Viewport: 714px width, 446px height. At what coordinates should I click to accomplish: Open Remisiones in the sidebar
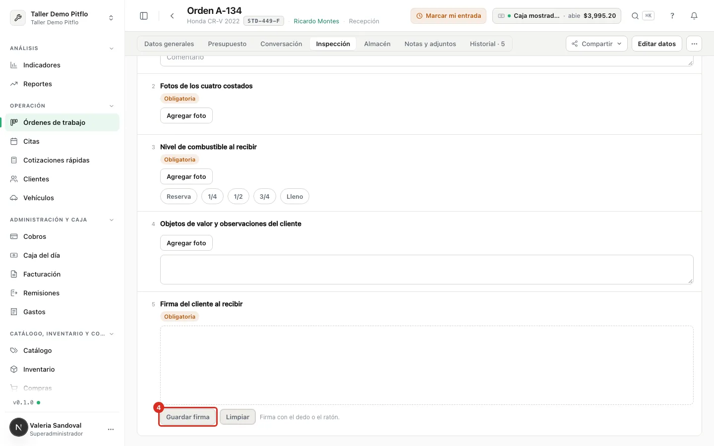[62, 293]
